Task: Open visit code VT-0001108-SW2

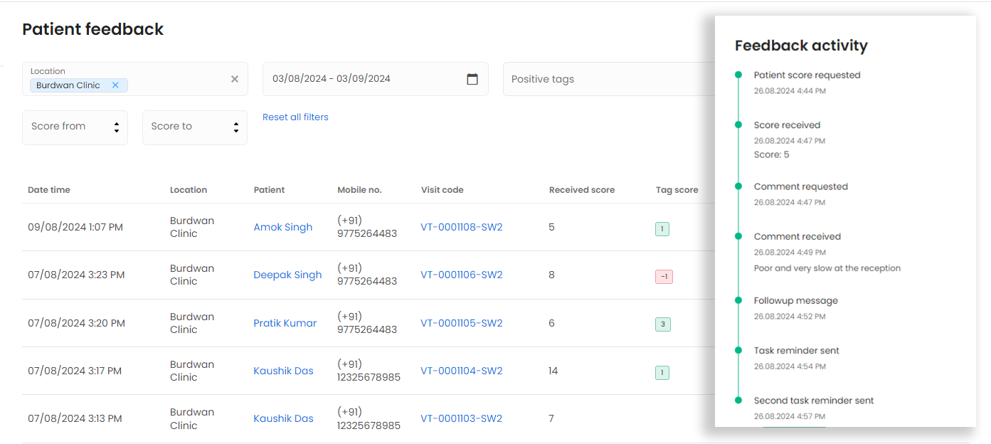Action: [461, 228]
